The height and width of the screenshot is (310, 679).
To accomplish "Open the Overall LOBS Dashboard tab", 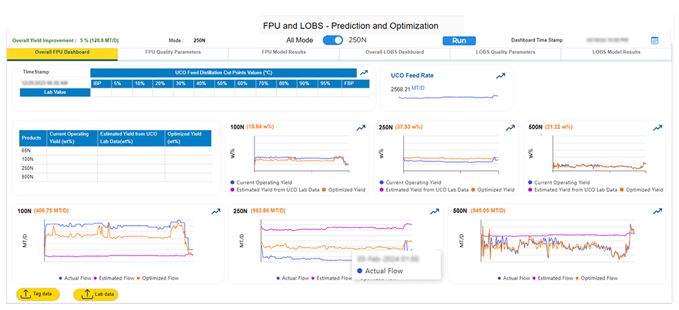I will click(394, 52).
